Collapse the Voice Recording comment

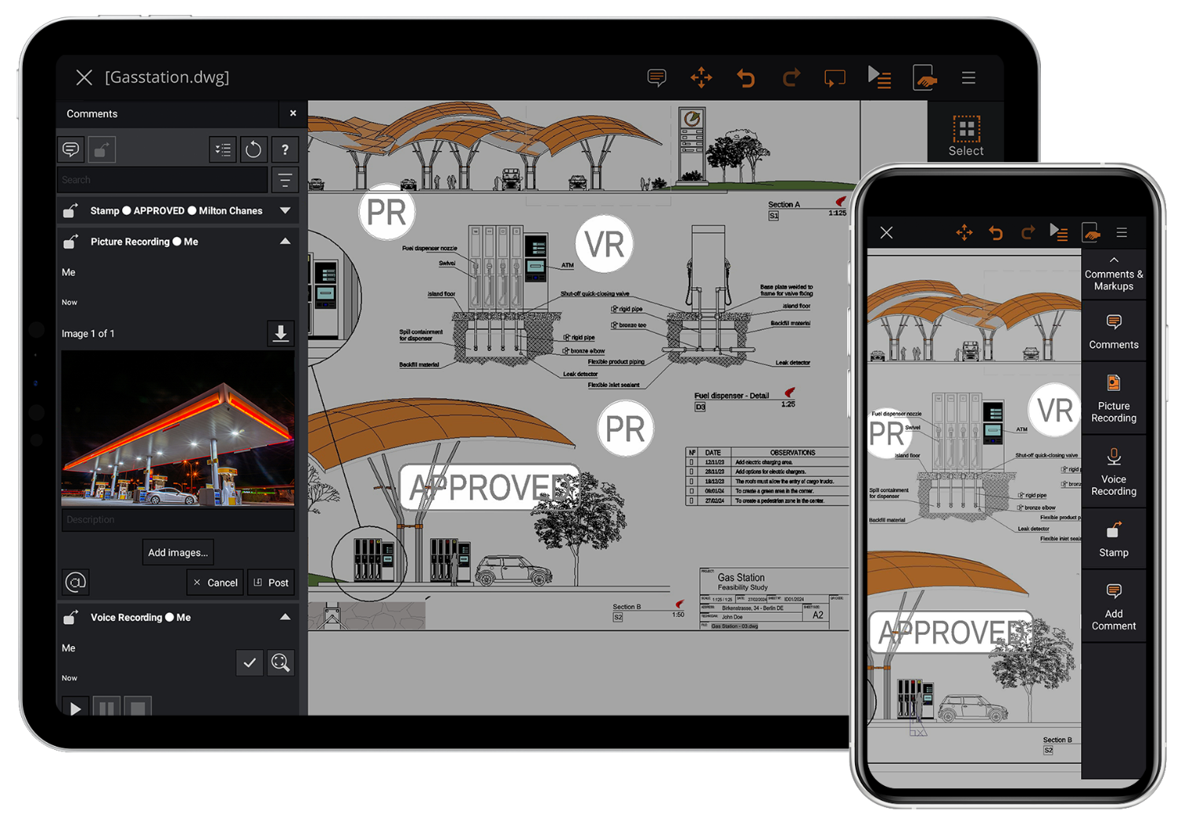[x=285, y=618]
